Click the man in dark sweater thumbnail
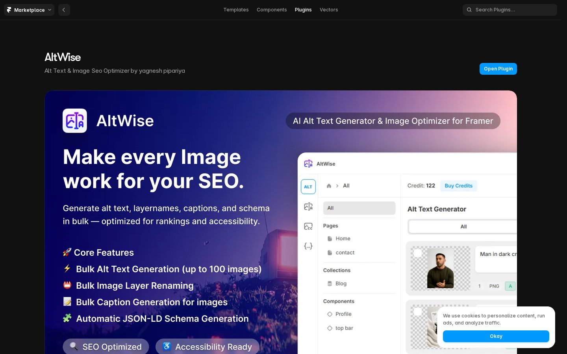This screenshot has width=567, height=354. pyautogui.click(x=440, y=268)
